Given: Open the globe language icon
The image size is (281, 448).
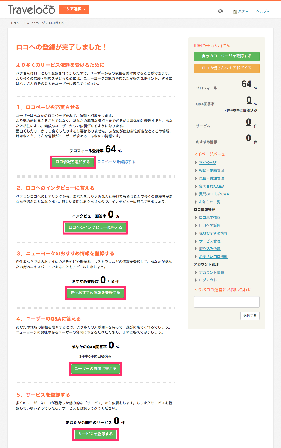Looking at the screenshot, I should (x=220, y=11).
